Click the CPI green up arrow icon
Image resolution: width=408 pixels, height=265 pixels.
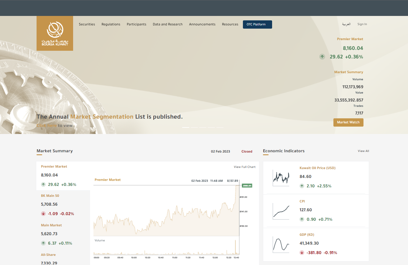302,219
